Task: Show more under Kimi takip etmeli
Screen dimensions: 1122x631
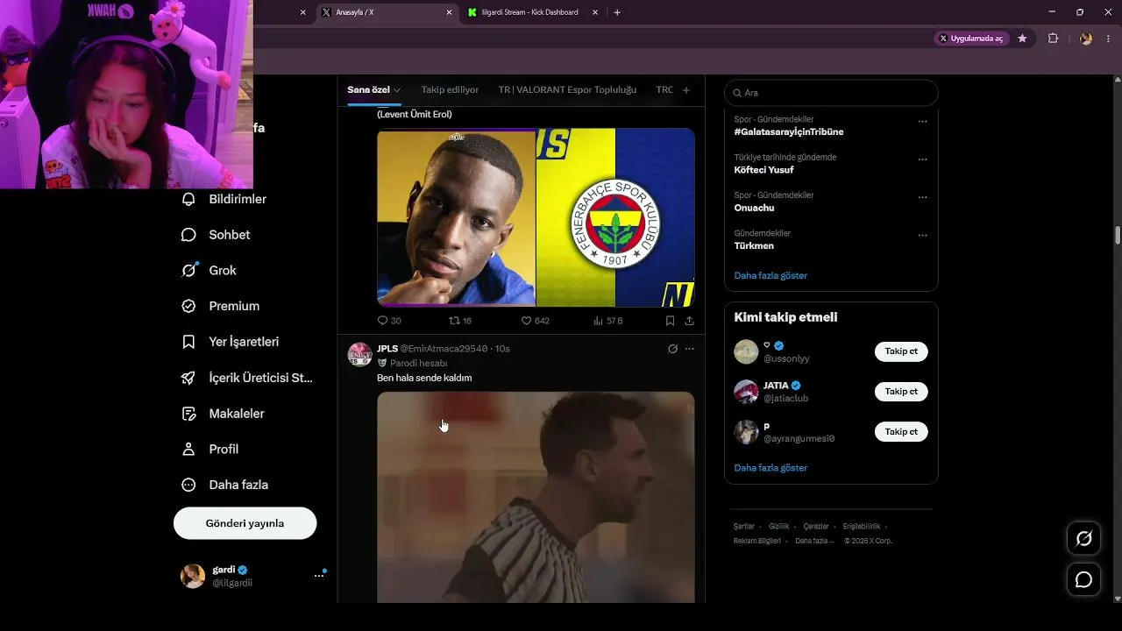Action: [770, 468]
